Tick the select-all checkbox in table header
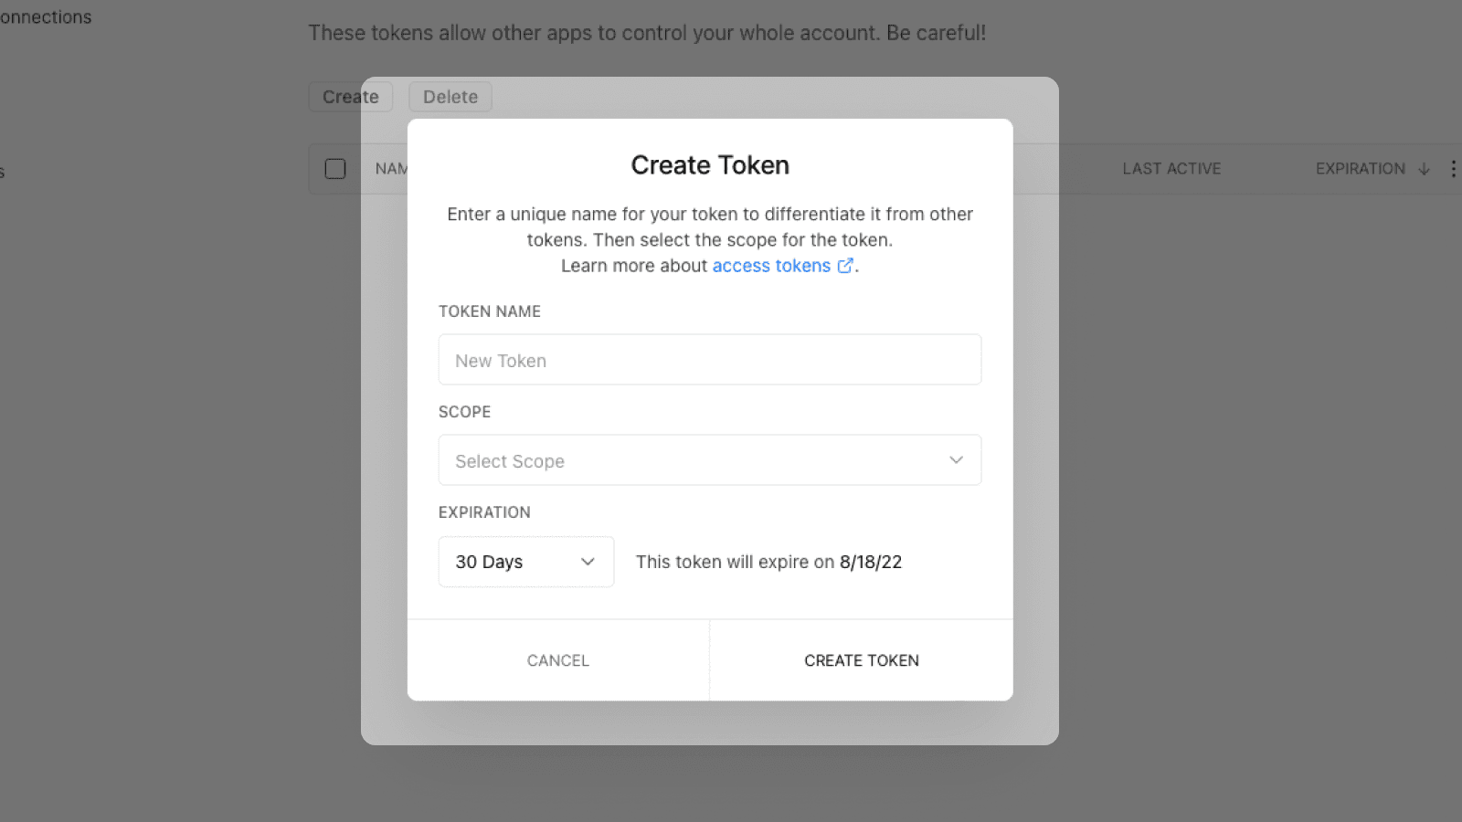The height and width of the screenshot is (822, 1462). [x=335, y=169]
